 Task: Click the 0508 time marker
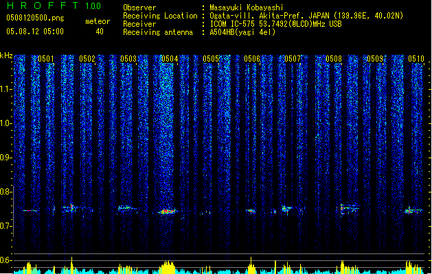(x=334, y=59)
